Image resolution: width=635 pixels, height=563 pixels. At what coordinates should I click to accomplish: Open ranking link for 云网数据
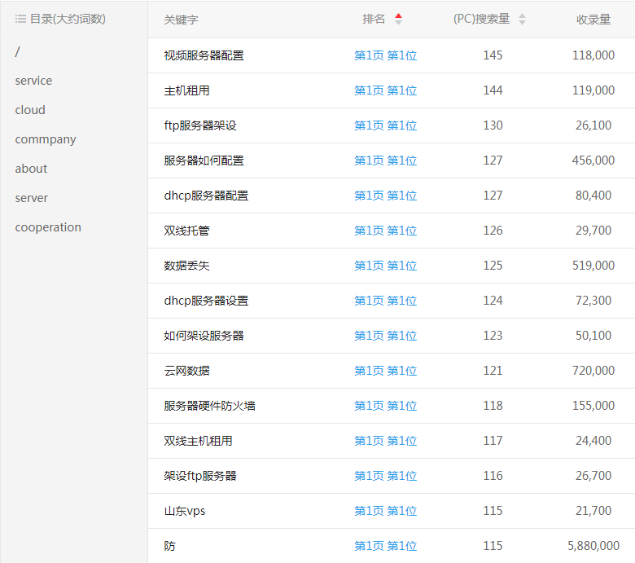point(385,371)
